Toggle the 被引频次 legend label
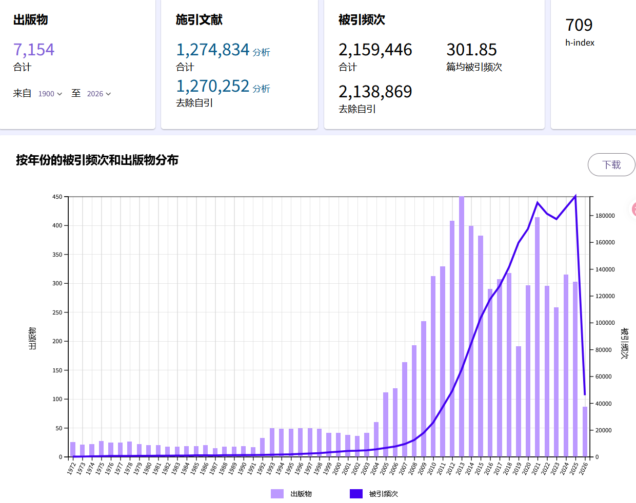 (383, 494)
